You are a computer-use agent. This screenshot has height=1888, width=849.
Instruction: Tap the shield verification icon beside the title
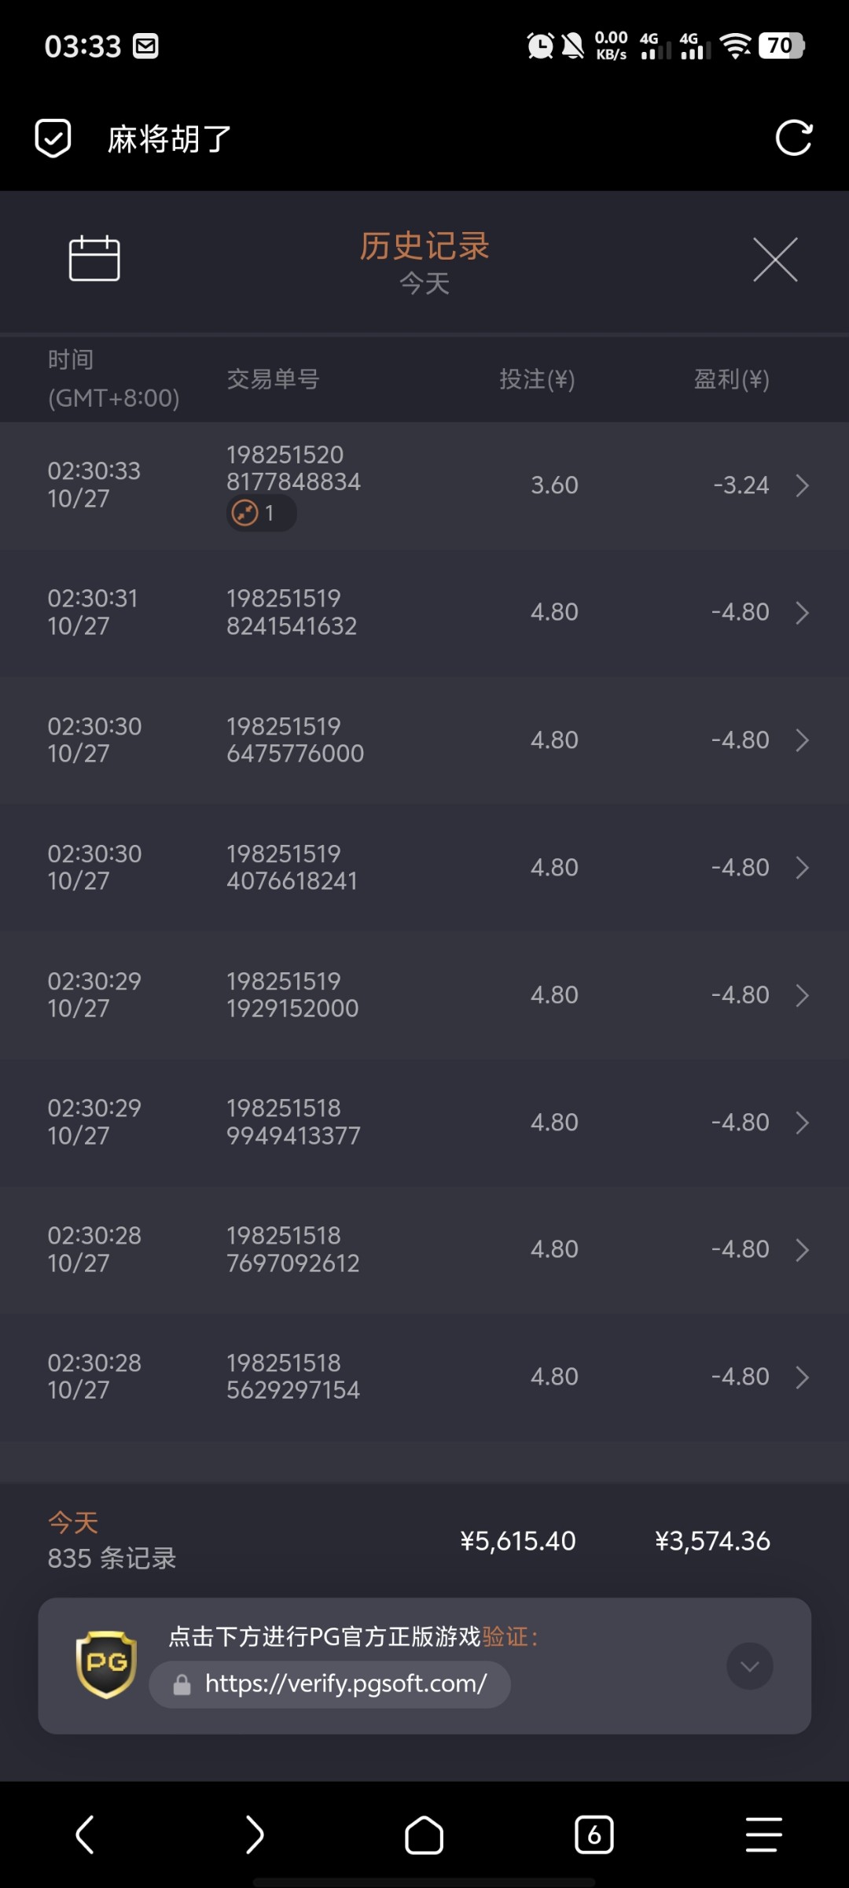[x=53, y=138]
